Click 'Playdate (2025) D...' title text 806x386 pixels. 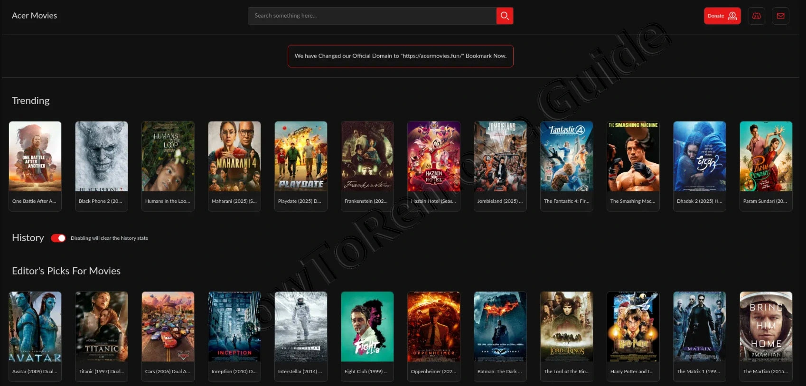[x=300, y=201]
